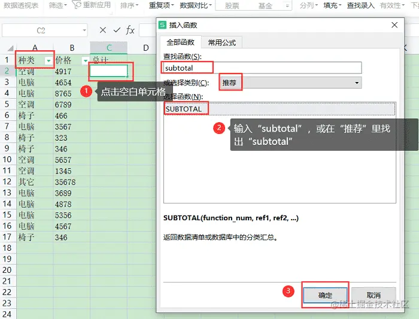Image resolution: width=419 pixels, height=319 pixels.
Task: Click the 椅子 cell in row 17
Action: click(x=35, y=237)
